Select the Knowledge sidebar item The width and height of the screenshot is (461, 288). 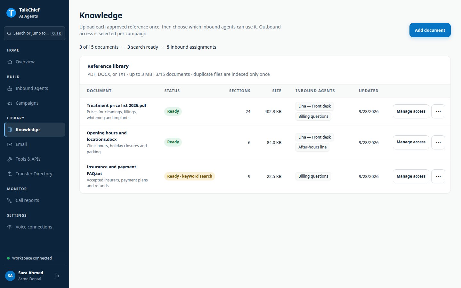(x=35, y=130)
